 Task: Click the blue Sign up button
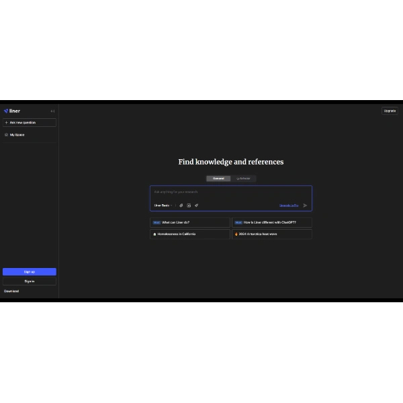click(30, 272)
